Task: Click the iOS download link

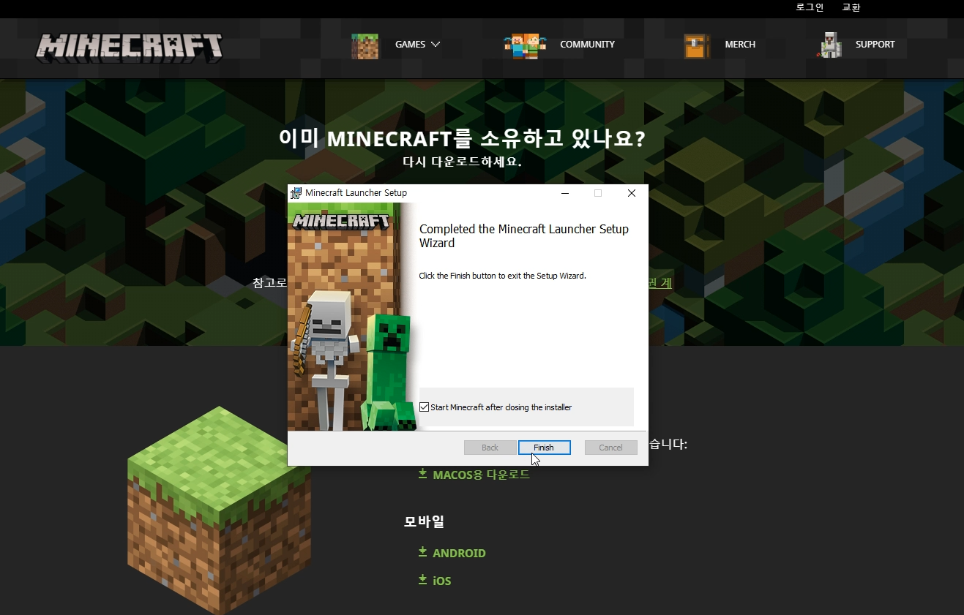Action: coord(442,581)
